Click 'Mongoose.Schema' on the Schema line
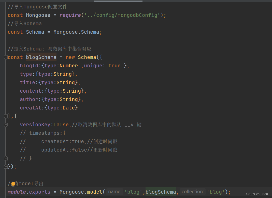 click(x=76, y=32)
